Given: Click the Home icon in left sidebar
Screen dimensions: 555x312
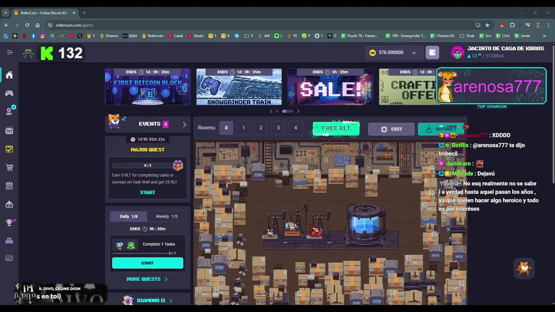Looking at the screenshot, I should click(x=9, y=75).
